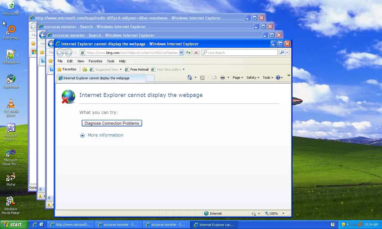Click into the Live Search box
This screenshot has width=382, height=229.
(240, 53)
